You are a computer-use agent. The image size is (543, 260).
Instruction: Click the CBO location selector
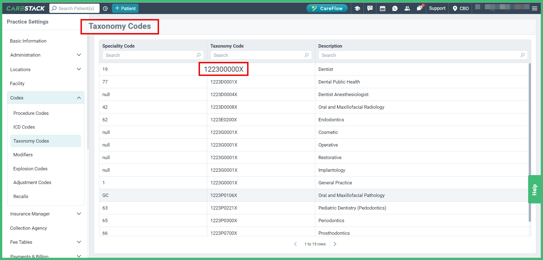click(x=460, y=8)
